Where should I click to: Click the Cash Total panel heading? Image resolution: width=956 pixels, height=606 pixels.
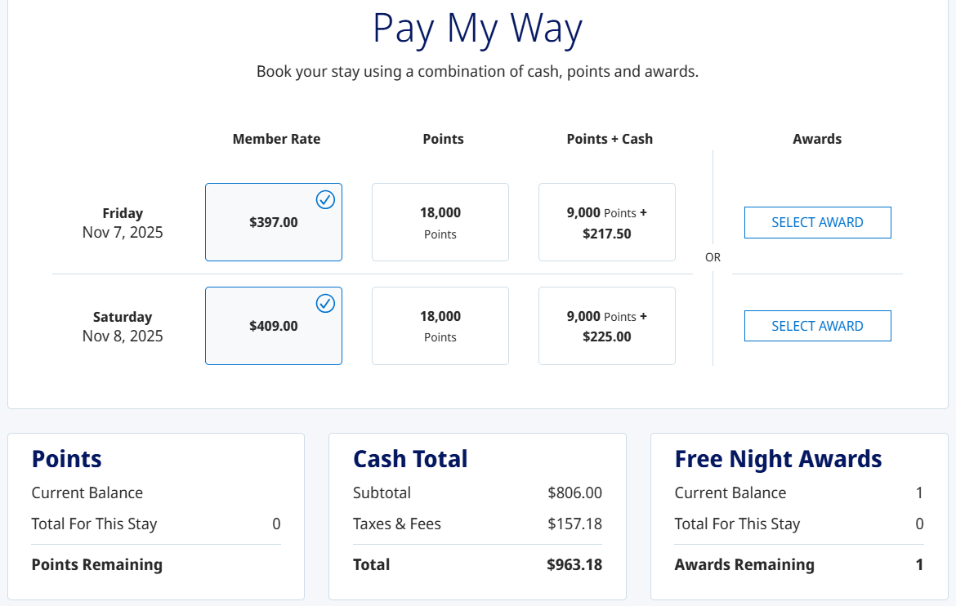[410, 459]
